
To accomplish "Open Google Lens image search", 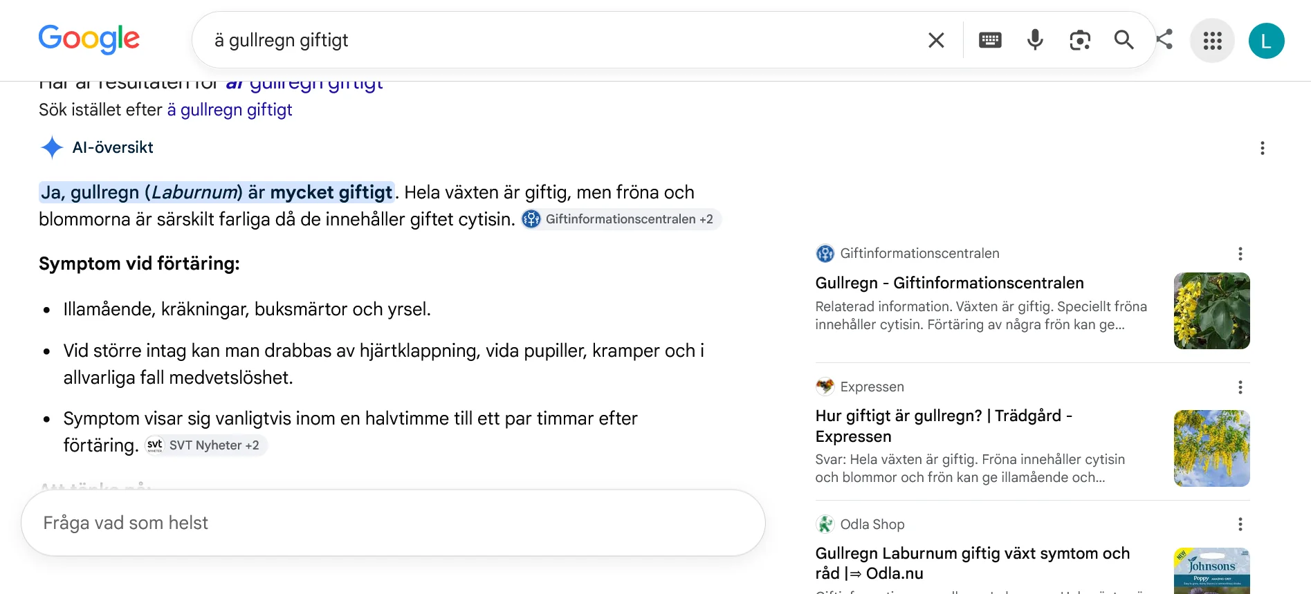I will tap(1080, 40).
